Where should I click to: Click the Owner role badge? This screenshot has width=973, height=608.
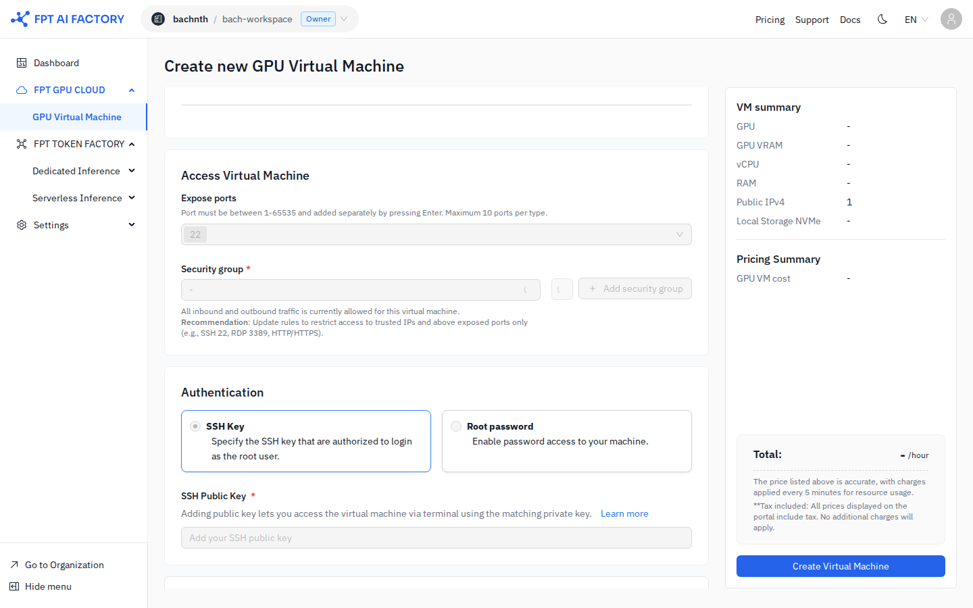click(x=318, y=19)
